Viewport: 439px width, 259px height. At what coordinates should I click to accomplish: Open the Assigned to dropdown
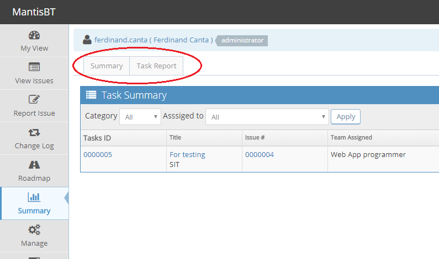(x=267, y=117)
